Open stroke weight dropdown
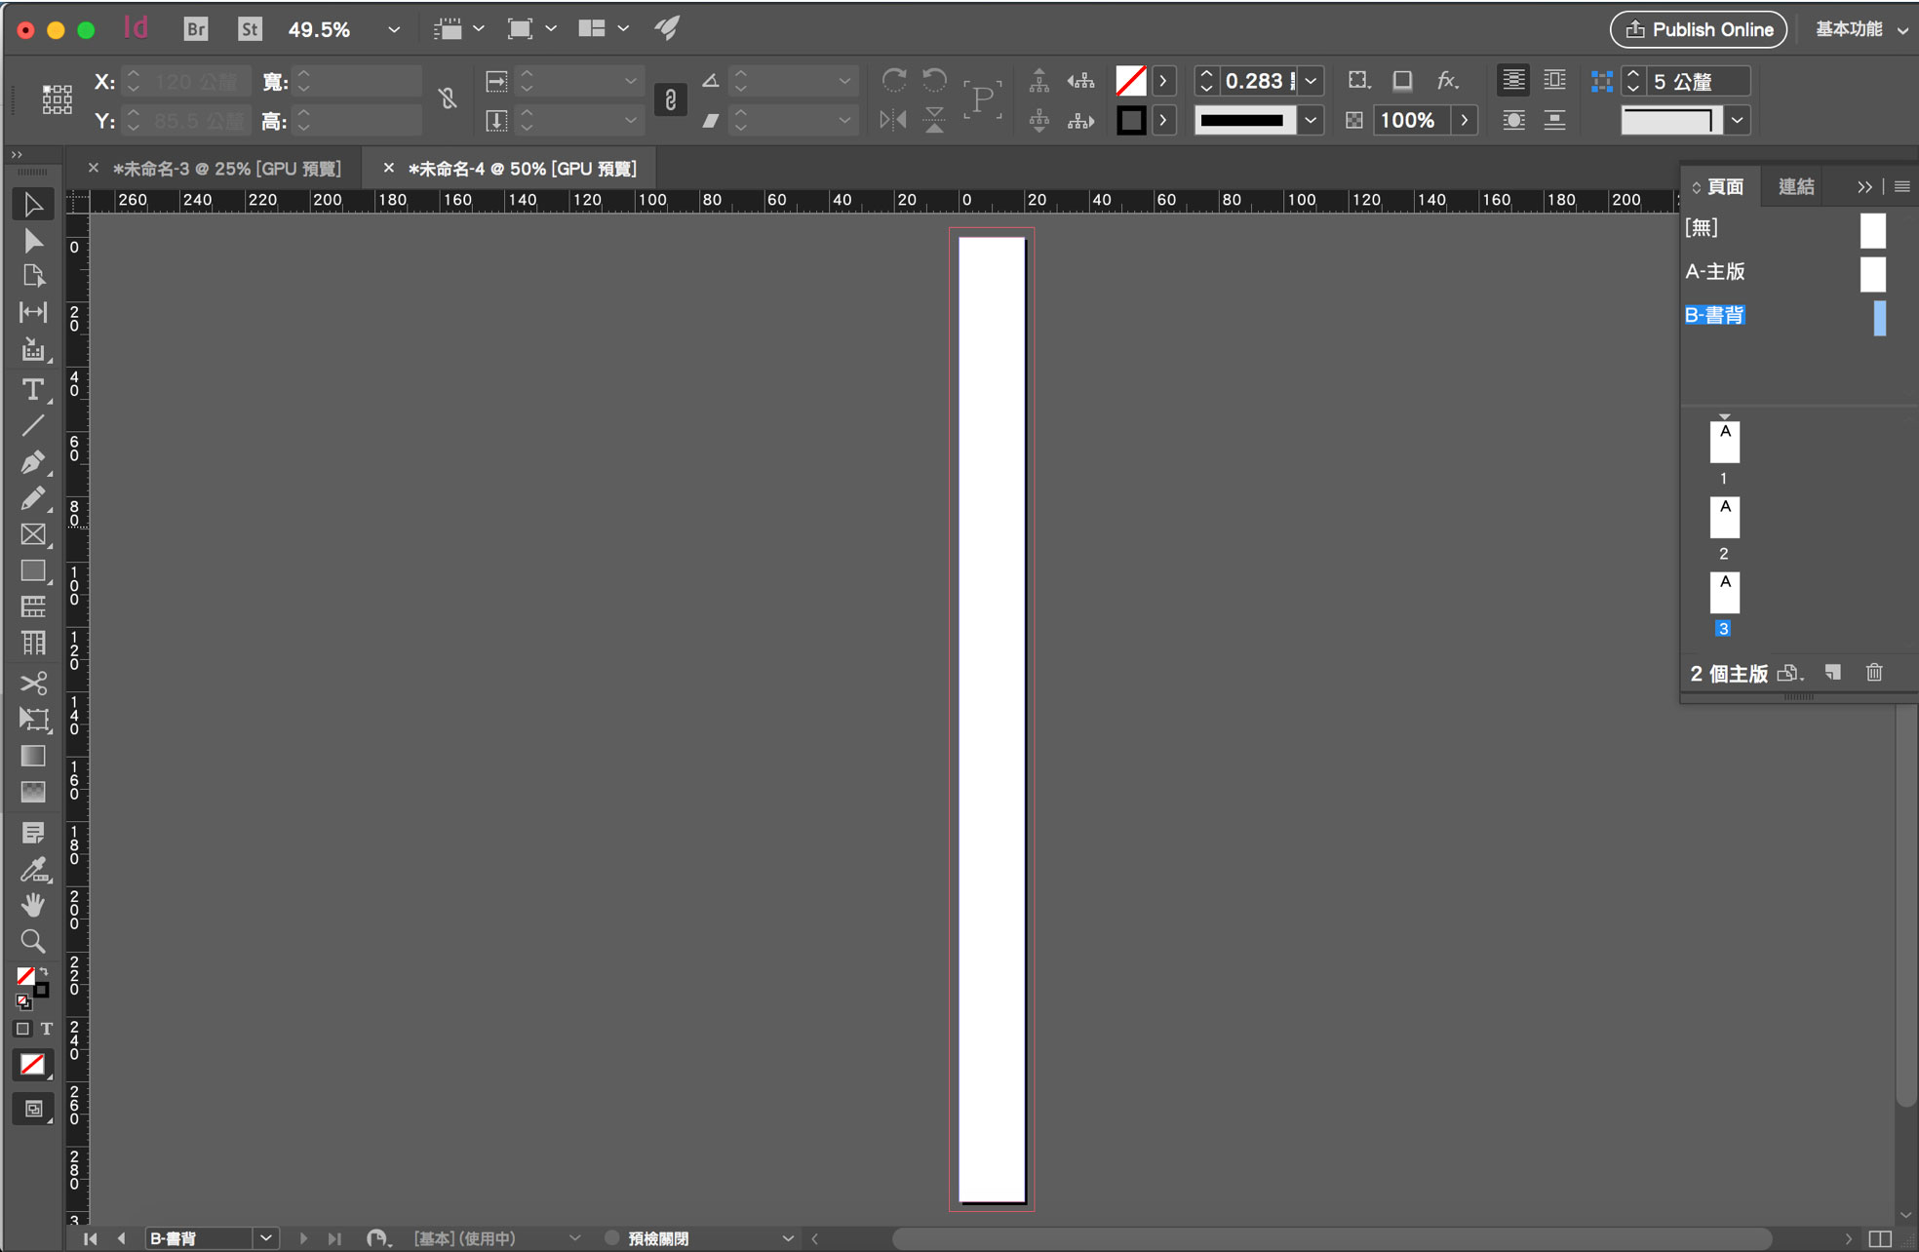The width and height of the screenshot is (1919, 1252). pyautogui.click(x=1312, y=81)
